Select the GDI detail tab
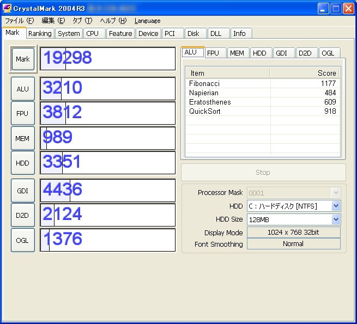The width and height of the screenshot is (357, 324). click(284, 53)
